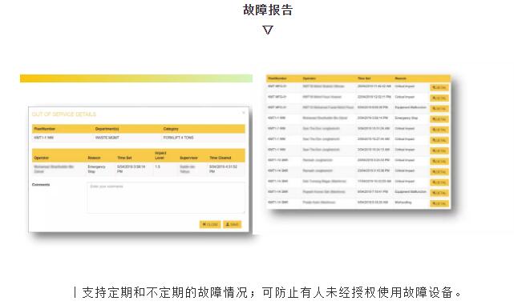Screen dimensions: 514x305
Task: Click the Supervisor column header in dialog
Action: [x=188, y=158]
